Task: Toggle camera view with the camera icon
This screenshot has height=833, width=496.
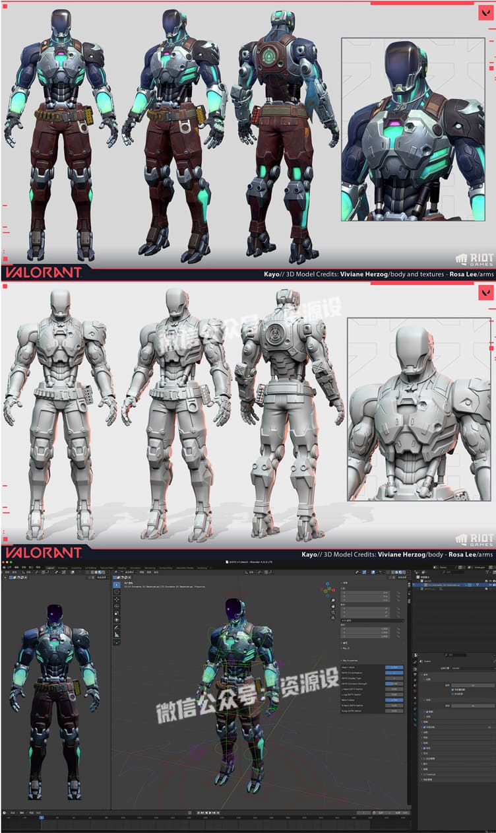Action: tap(333, 613)
